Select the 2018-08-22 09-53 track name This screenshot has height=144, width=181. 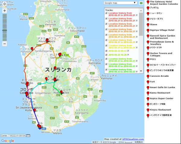pos(118,51)
